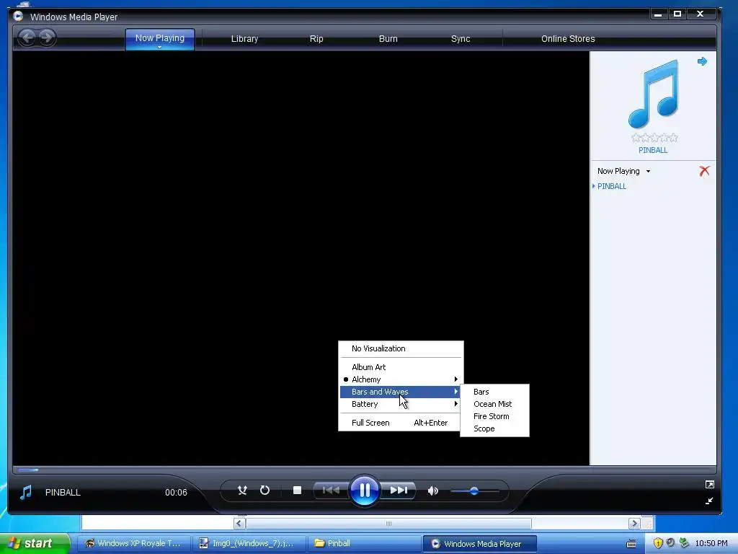Open the Burn tab
The width and height of the screenshot is (738, 554).
pyautogui.click(x=388, y=39)
